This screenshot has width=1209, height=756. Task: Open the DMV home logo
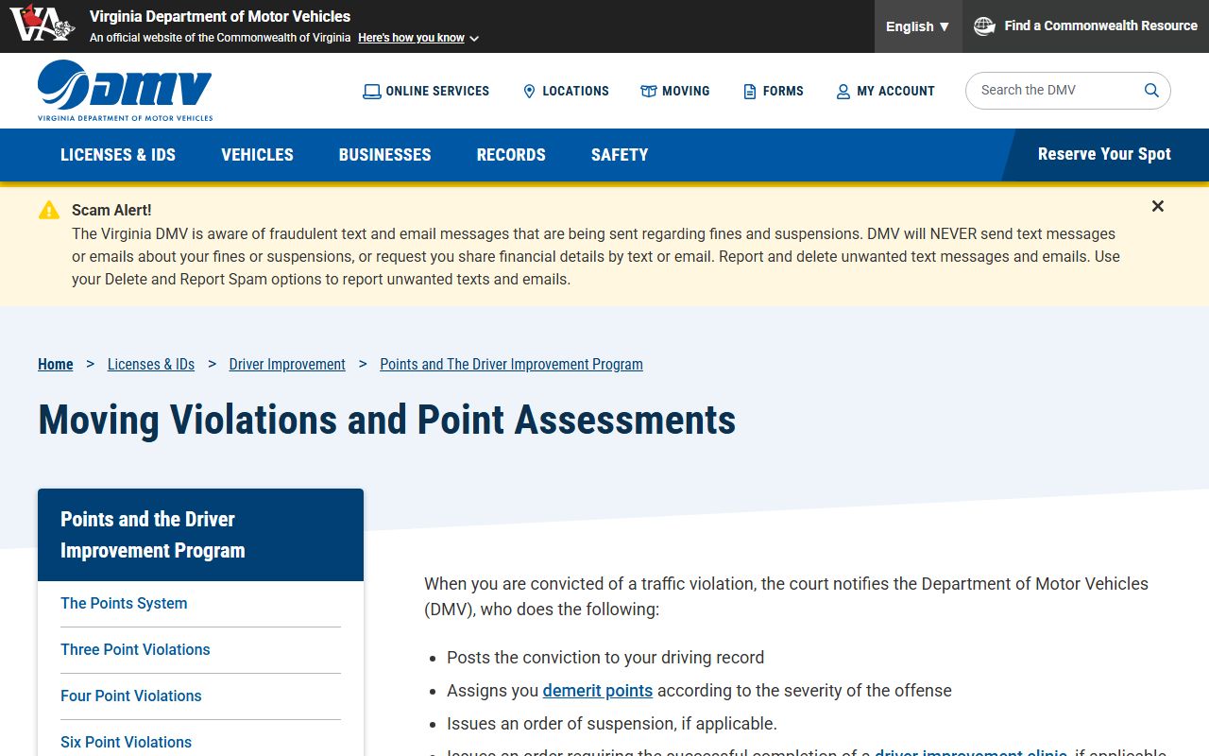pos(125,91)
